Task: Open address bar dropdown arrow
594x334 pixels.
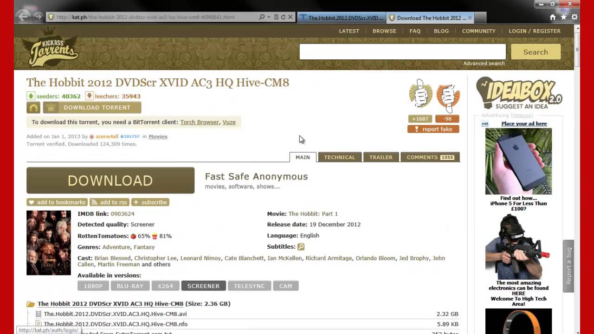Action: coord(269,17)
